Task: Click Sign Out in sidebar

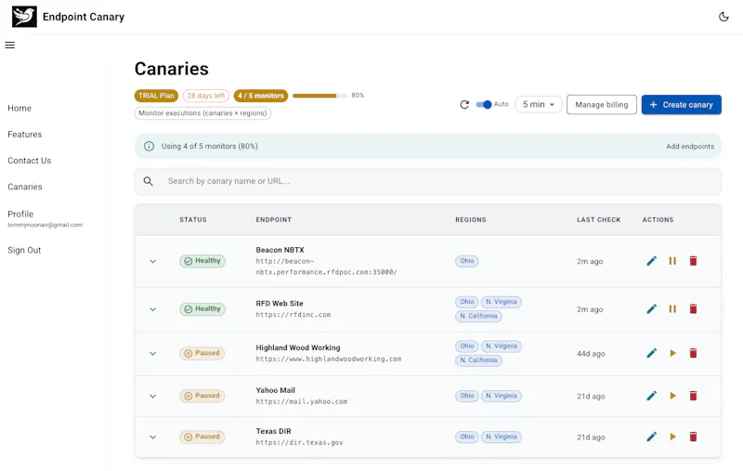Action: [x=24, y=250]
